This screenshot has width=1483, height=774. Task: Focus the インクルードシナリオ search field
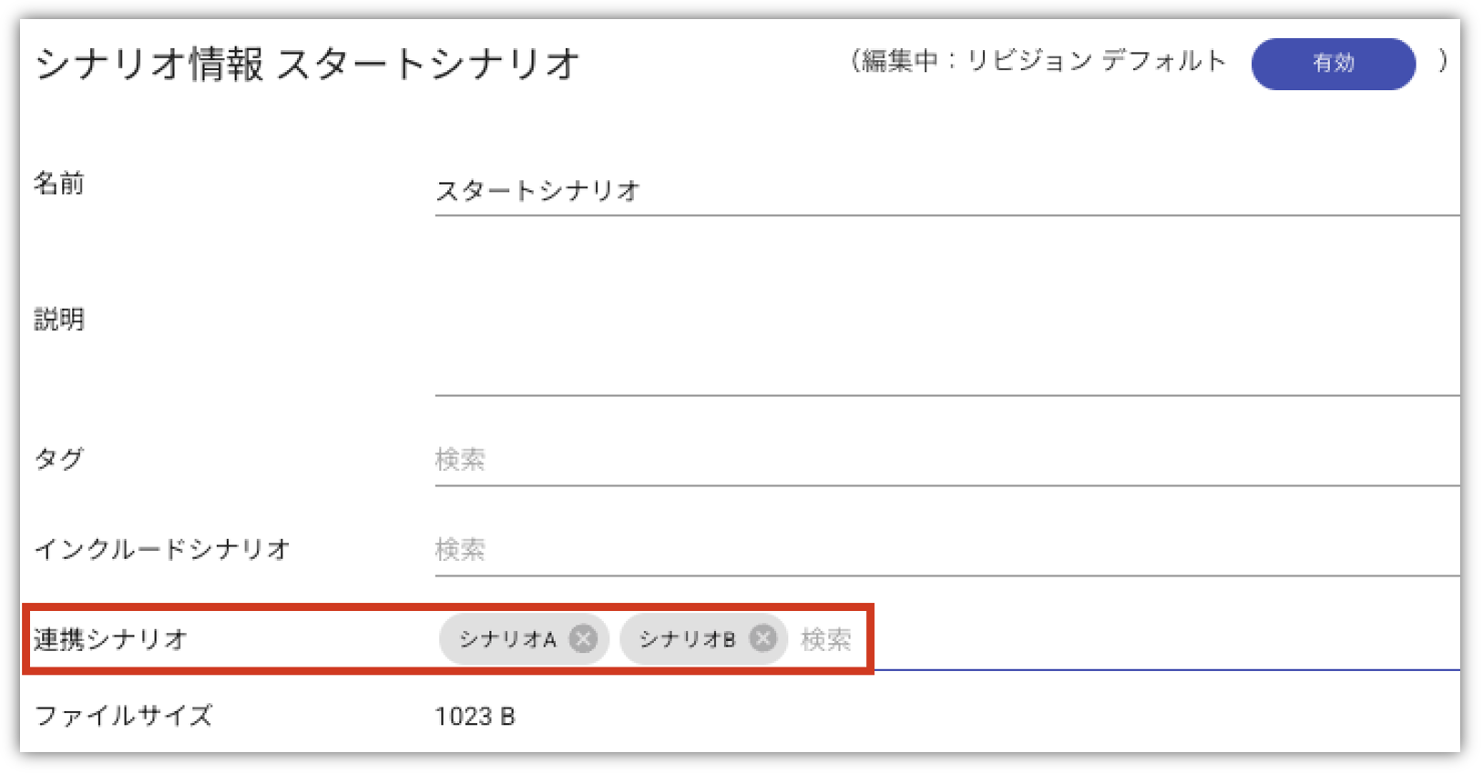pyautogui.click(x=947, y=549)
